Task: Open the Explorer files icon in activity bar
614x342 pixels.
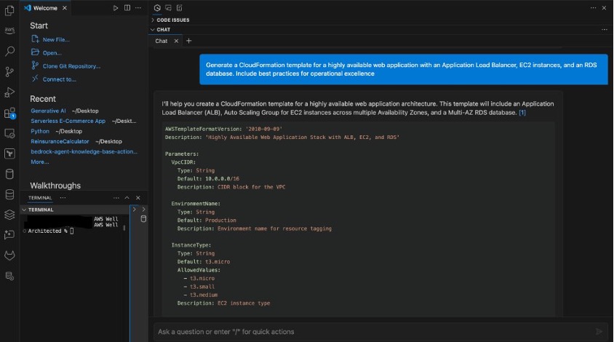Action: tap(9, 11)
